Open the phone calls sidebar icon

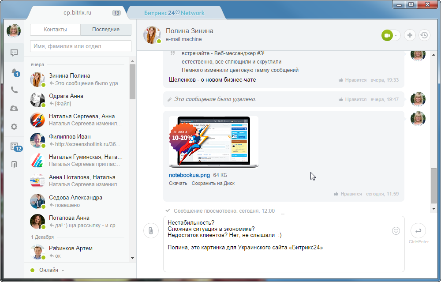pyautogui.click(x=14, y=90)
